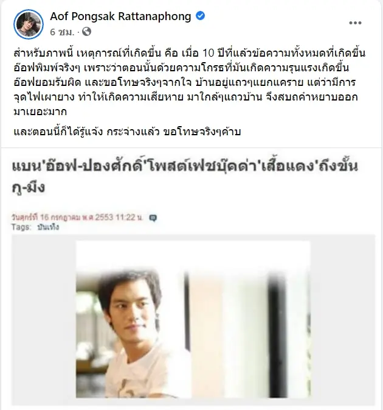Open Aof Pongsak Rattanaphong profile name
The height and width of the screenshot is (410, 383).
(x=120, y=16)
